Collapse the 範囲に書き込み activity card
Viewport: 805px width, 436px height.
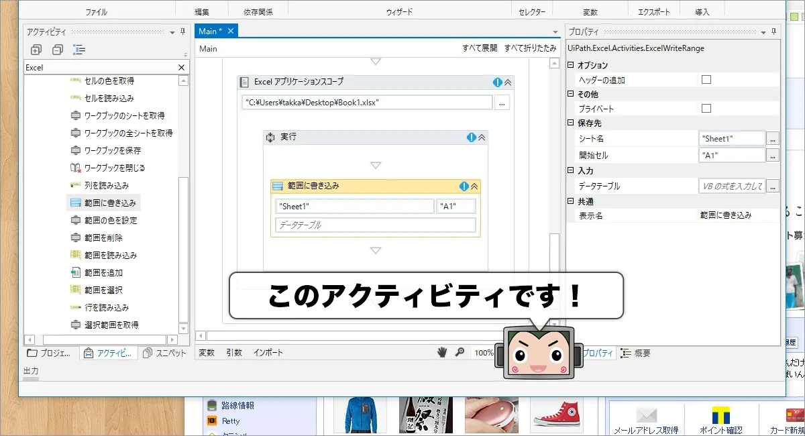(474, 186)
